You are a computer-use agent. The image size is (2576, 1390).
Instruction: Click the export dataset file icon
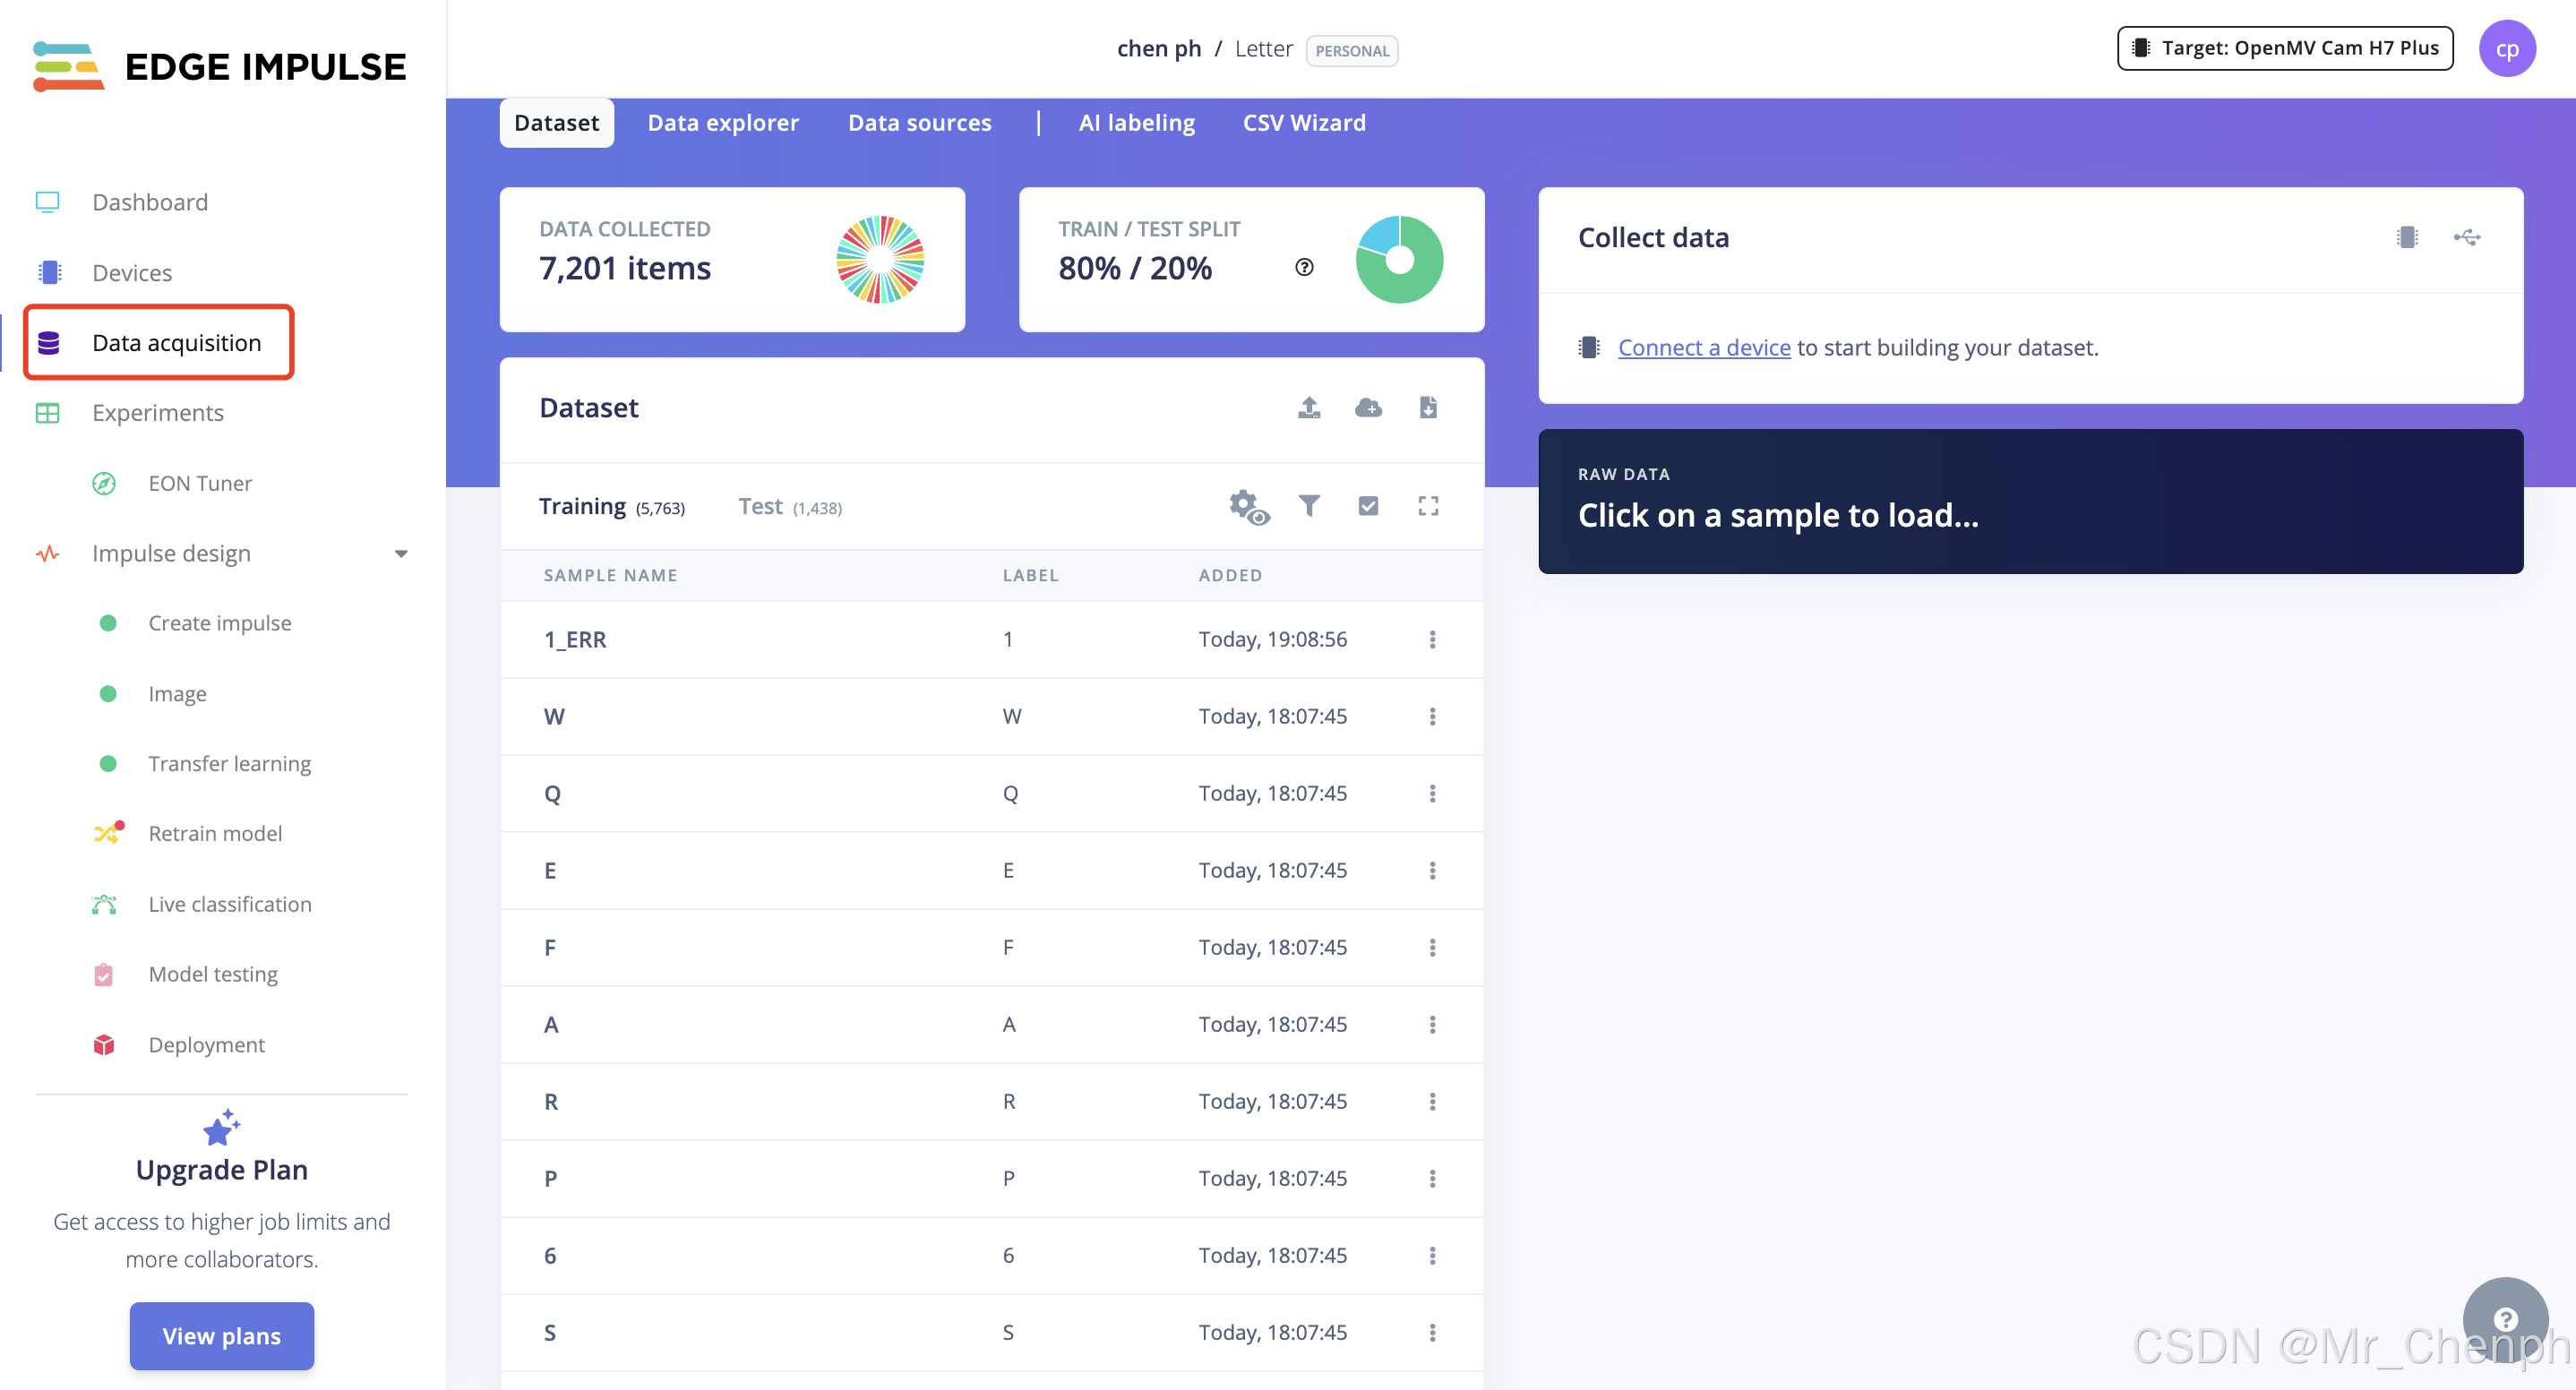tap(1428, 407)
